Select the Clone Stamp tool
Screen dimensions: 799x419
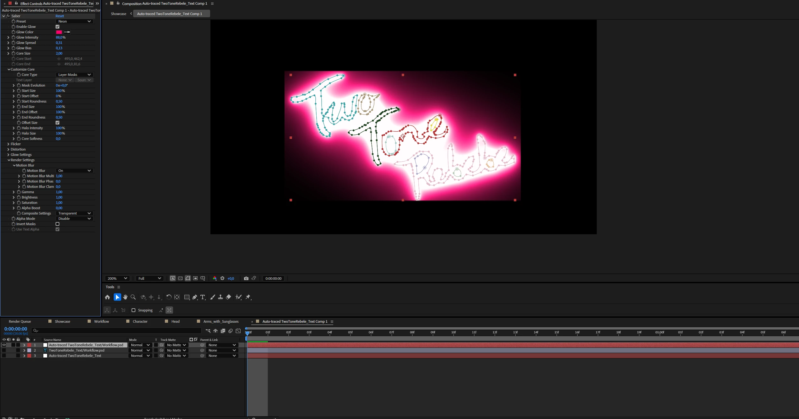(220, 297)
